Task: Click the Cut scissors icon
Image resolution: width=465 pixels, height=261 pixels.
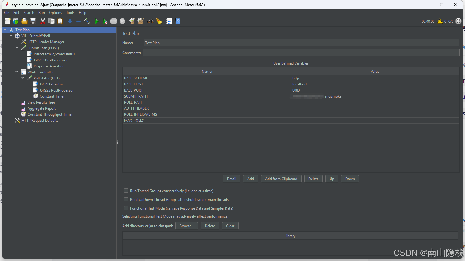Action: [43, 21]
